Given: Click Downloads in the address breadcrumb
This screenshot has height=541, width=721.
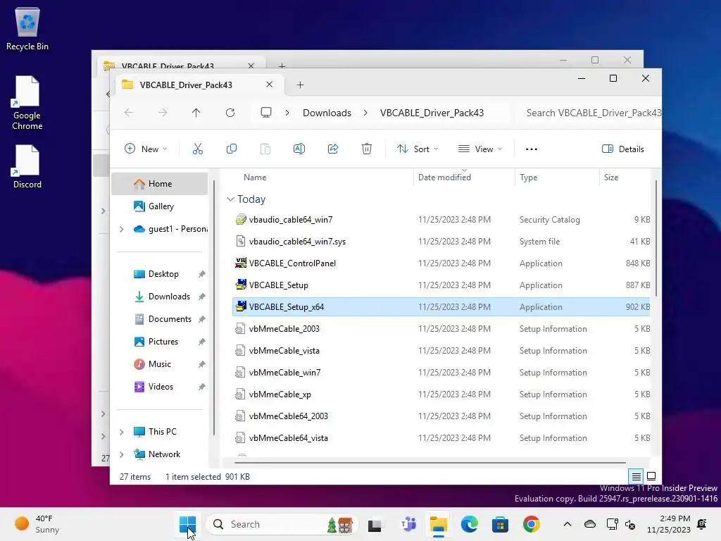Looking at the screenshot, I should coord(327,113).
